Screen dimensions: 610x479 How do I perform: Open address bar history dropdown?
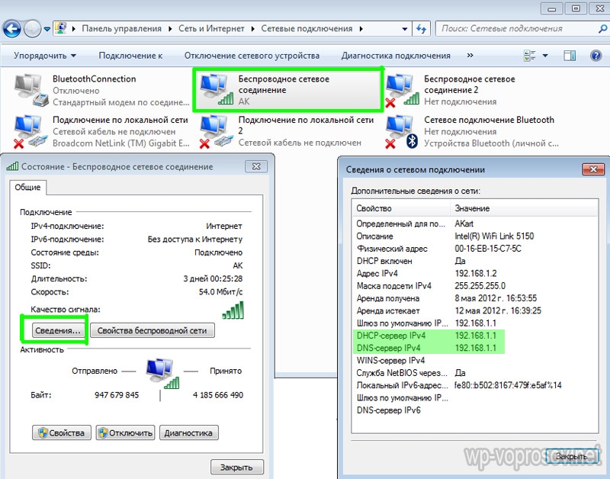[405, 29]
